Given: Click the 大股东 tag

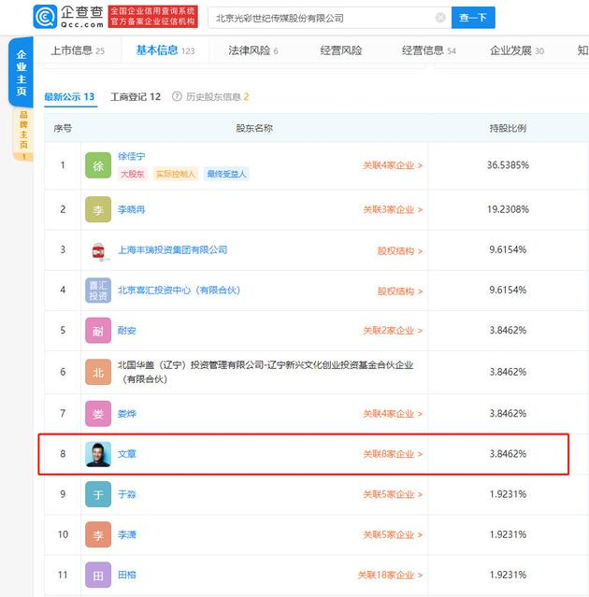Looking at the screenshot, I should (133, 174).
